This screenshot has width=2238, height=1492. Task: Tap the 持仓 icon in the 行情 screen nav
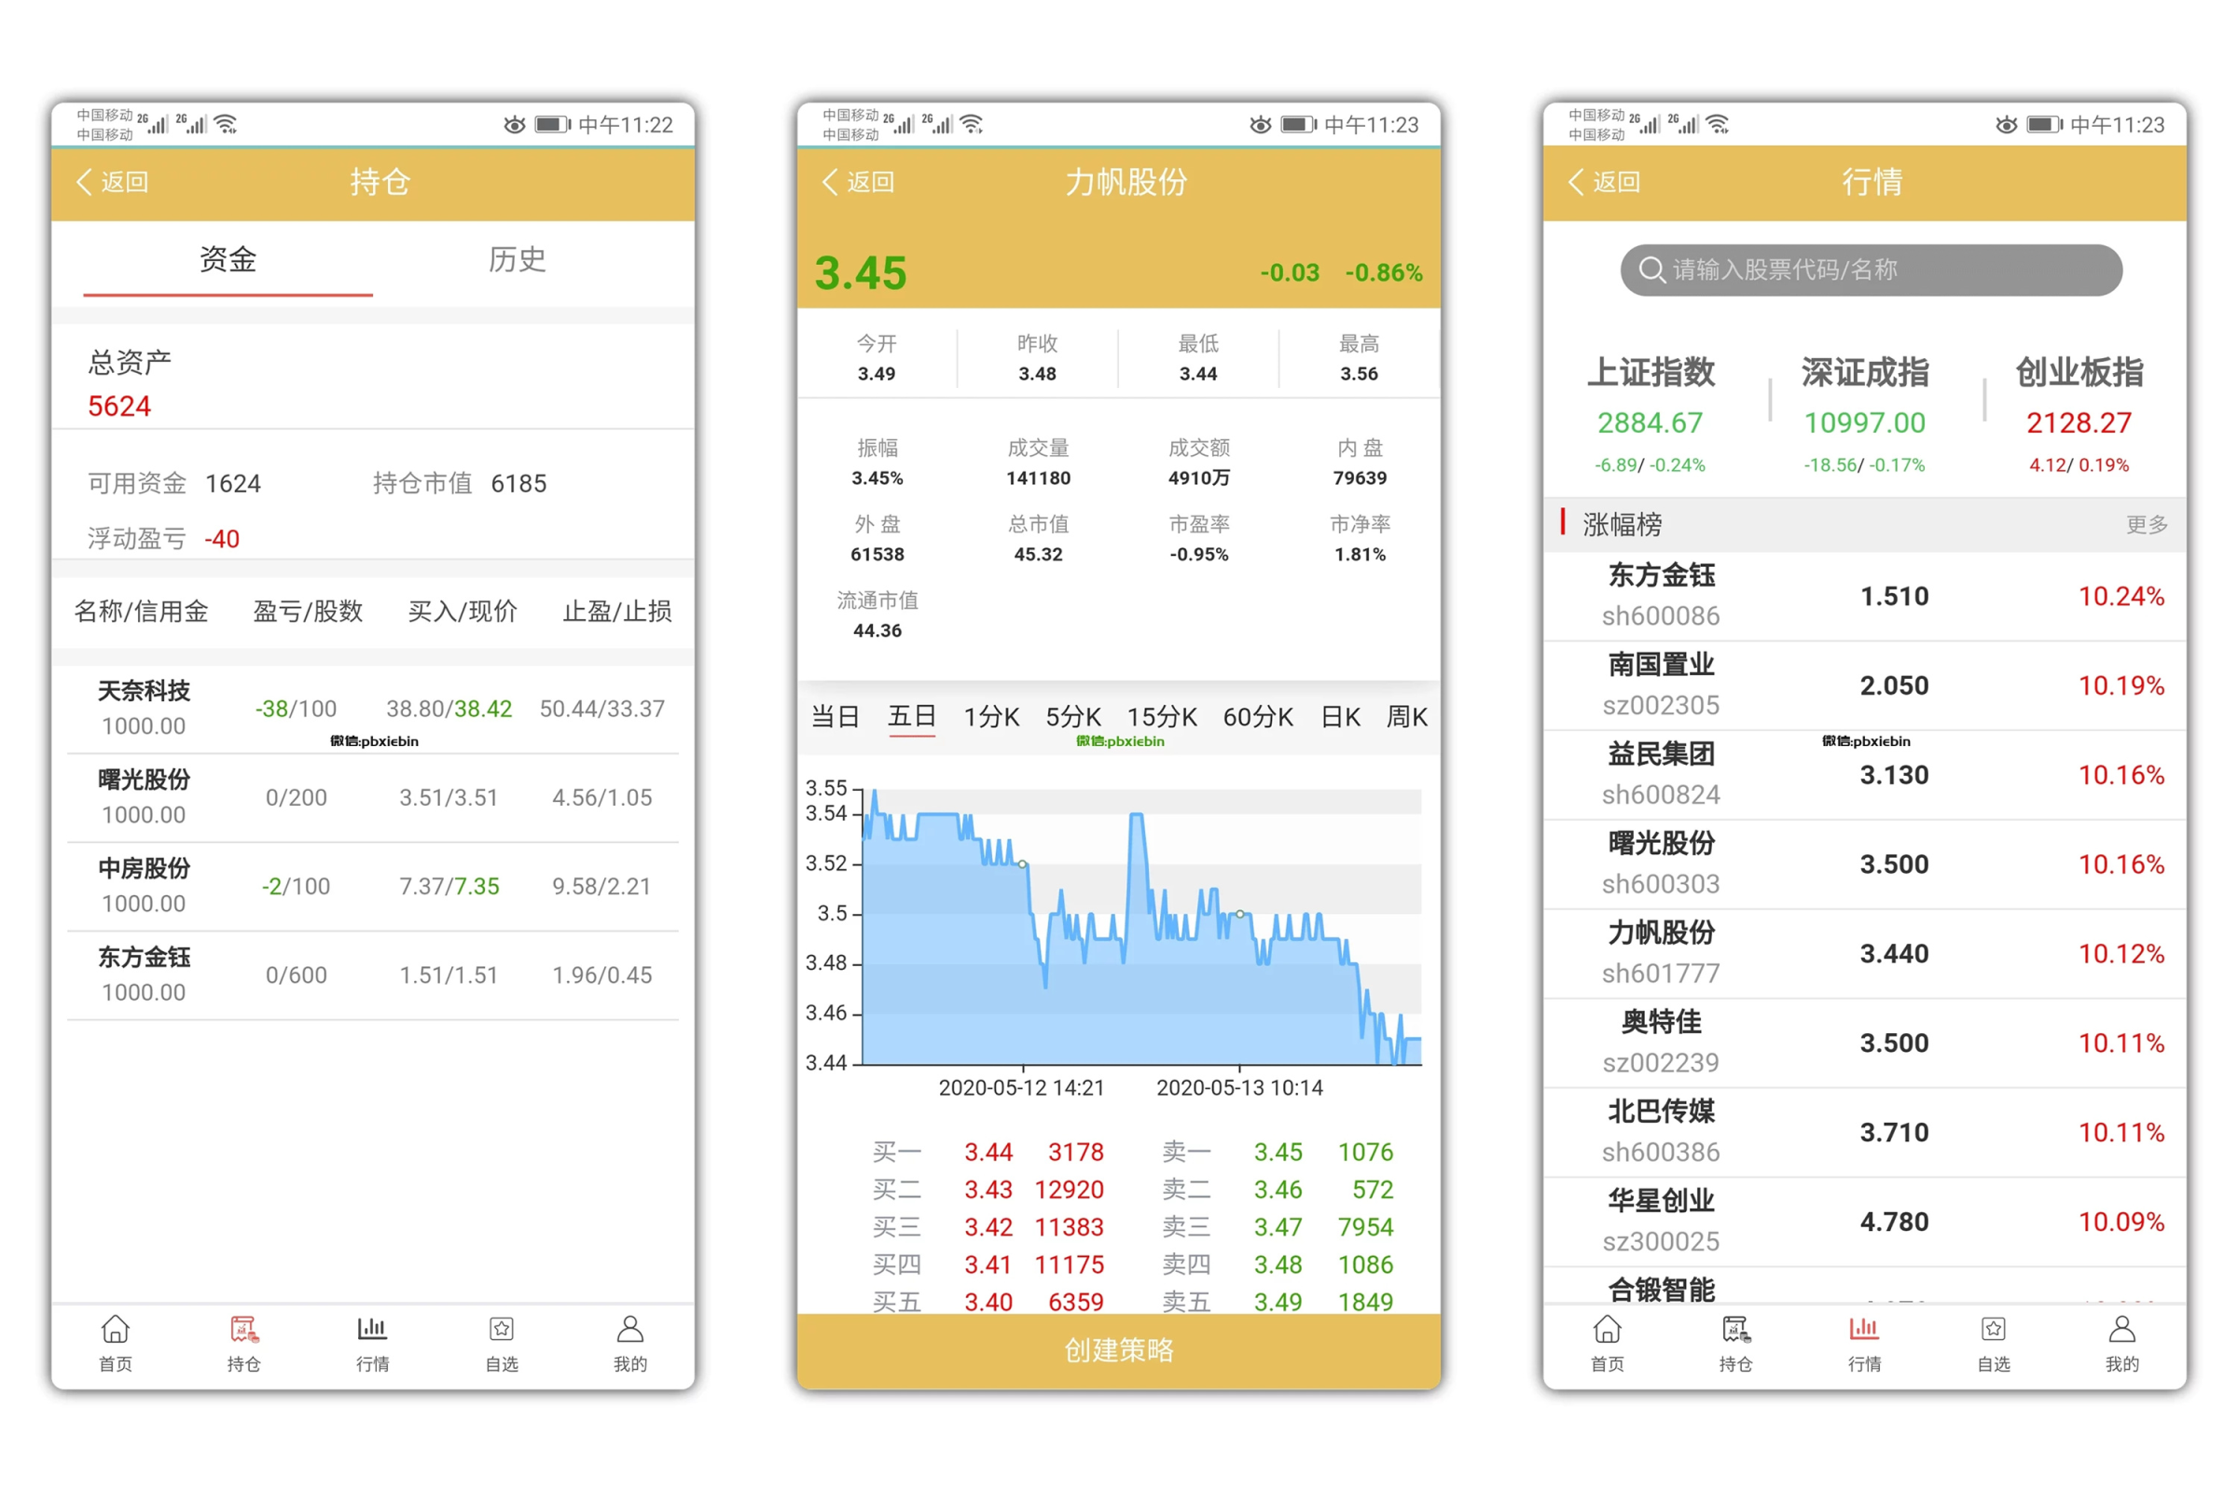click(1735, 1331)
